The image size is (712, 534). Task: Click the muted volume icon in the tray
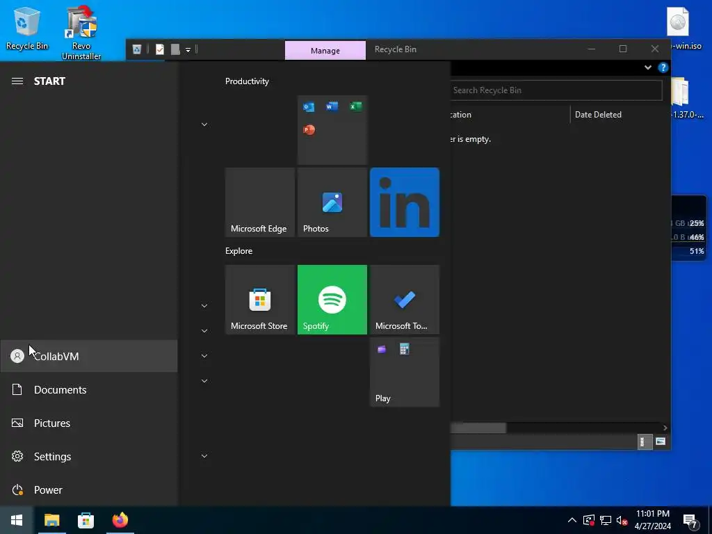[622, 520]
